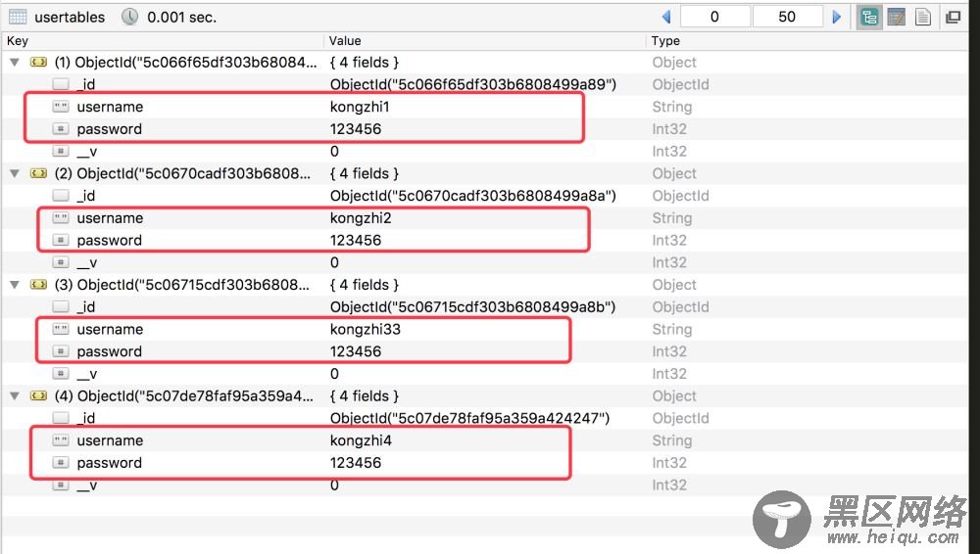Go to next page with right arrow
This screenshot has width=980, height=554.
837,17
